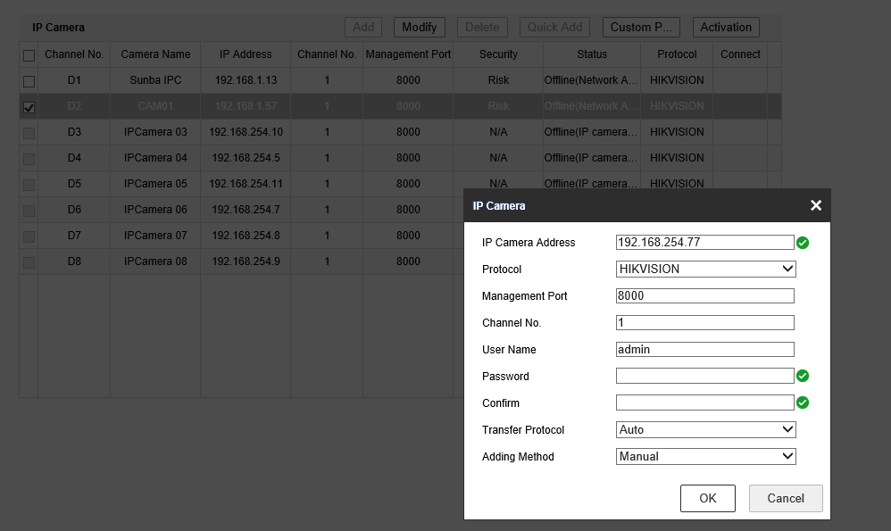Open the Protocol dropdown showing HIKVISION
Image resolution: width=891 pixels, height=531 pixels.
(704, 269)
